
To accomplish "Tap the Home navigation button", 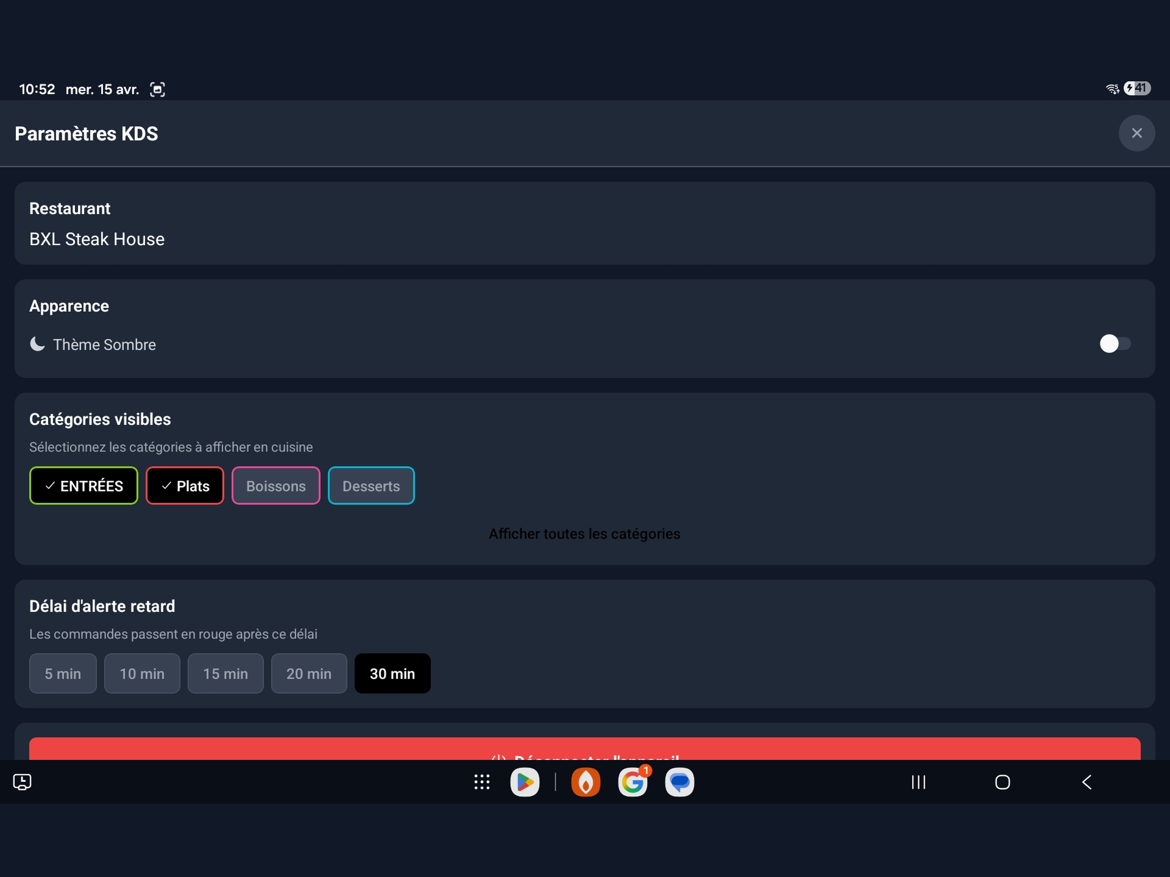I will (x=1002, y=782).
